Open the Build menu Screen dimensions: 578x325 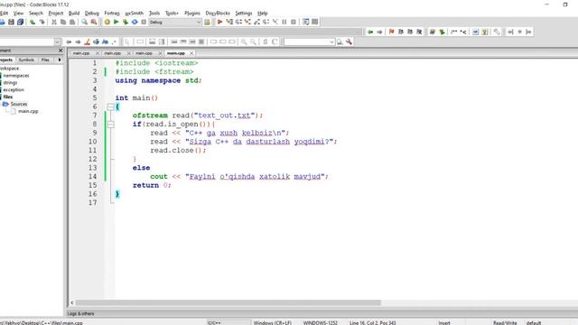(74, 13)
